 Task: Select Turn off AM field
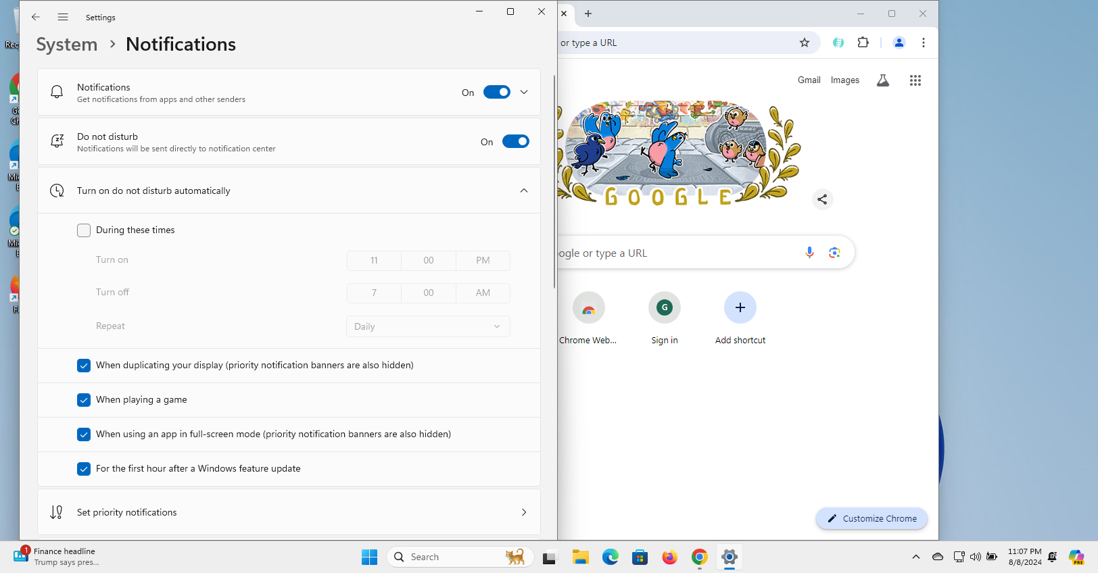click(x=483, y=293)
